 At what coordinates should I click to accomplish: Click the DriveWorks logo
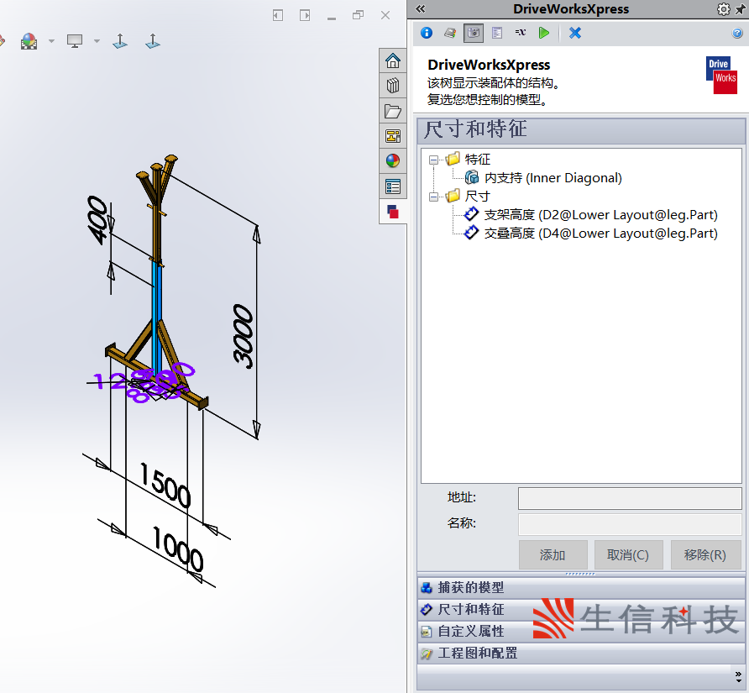point(721,75)
